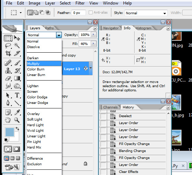
Task: Select the Magic Wand tool
Action: coord(17,46)
